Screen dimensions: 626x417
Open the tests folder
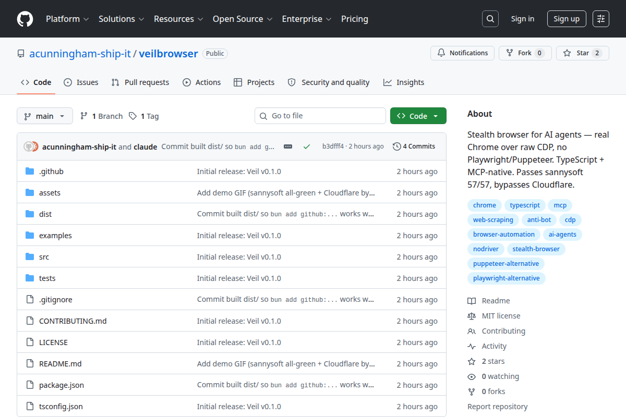(47, 278)
